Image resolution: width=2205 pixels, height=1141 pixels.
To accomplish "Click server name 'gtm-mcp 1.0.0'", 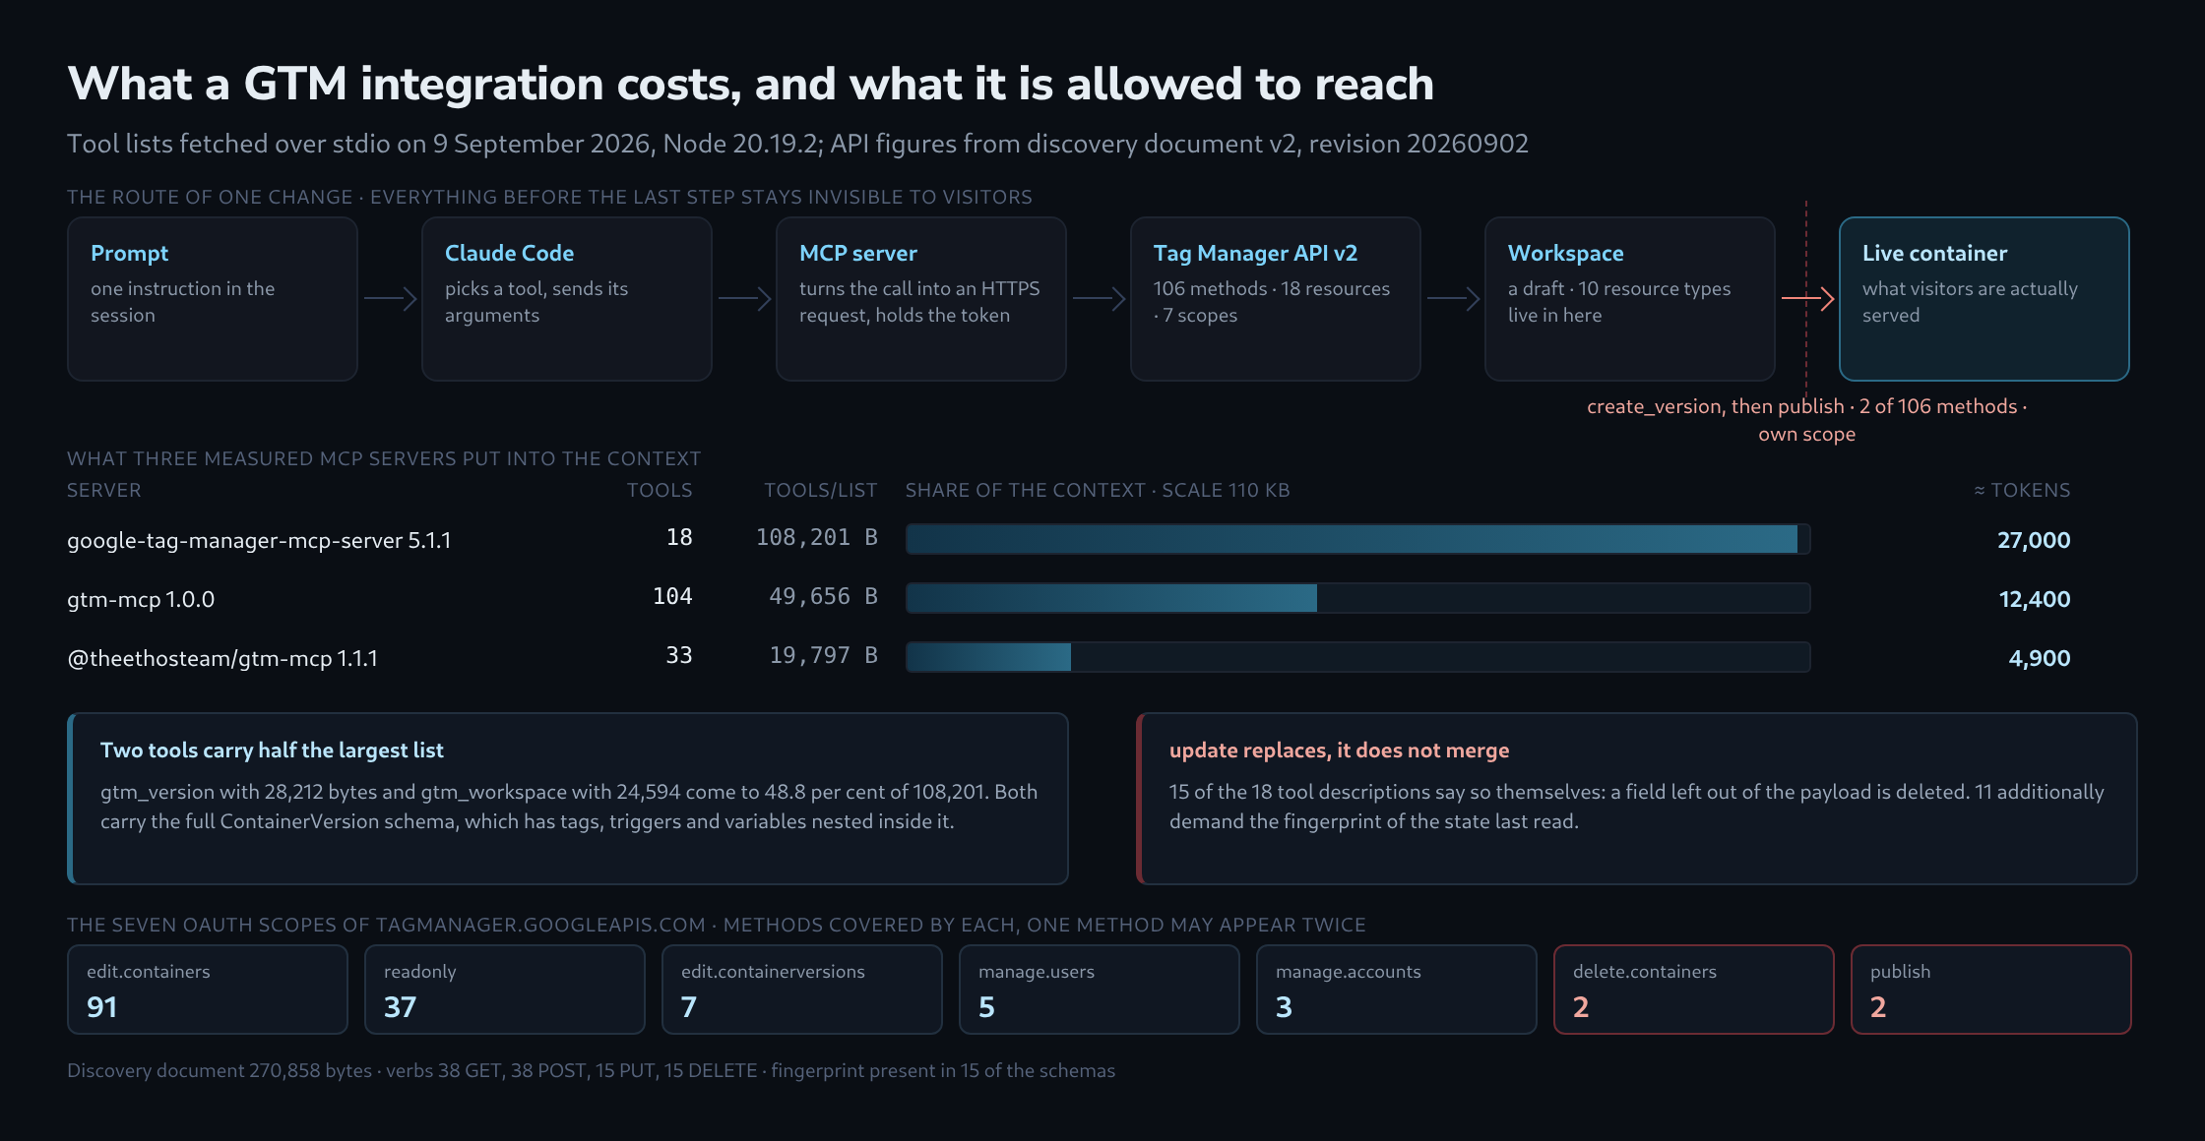I will (141, 599).
